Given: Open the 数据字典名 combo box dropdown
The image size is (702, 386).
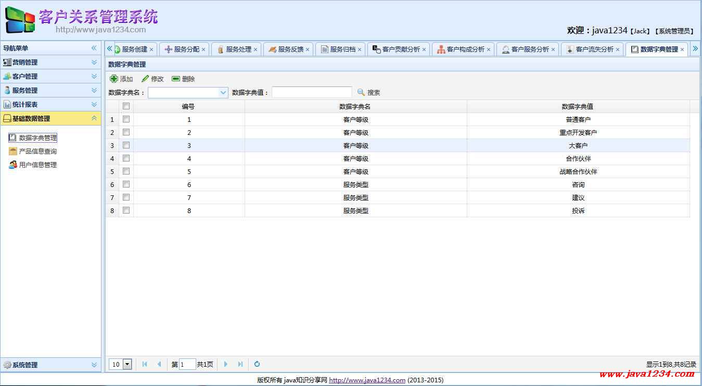Looking at the screenshot, I should pos(223,92).
